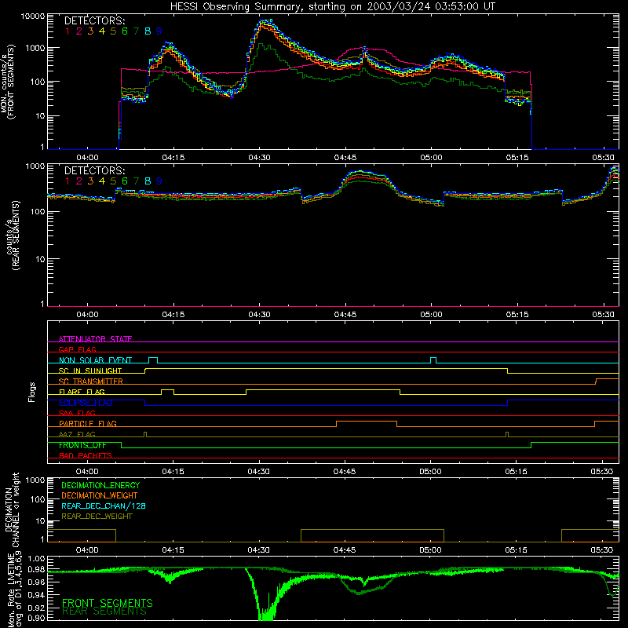Click the FRONT SEGMENTS livetime legend label
Viewport: 628px width, 628px height.
pyautogui.click(x=108, y=603)
